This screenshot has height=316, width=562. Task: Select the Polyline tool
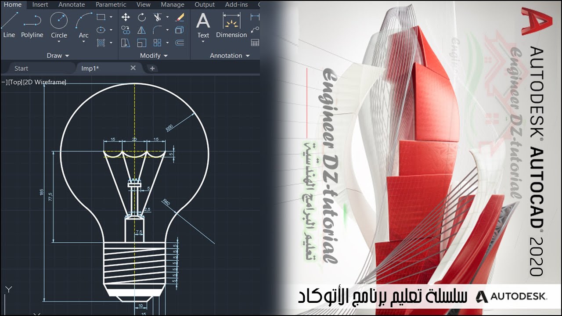click(x=32, y=25)
